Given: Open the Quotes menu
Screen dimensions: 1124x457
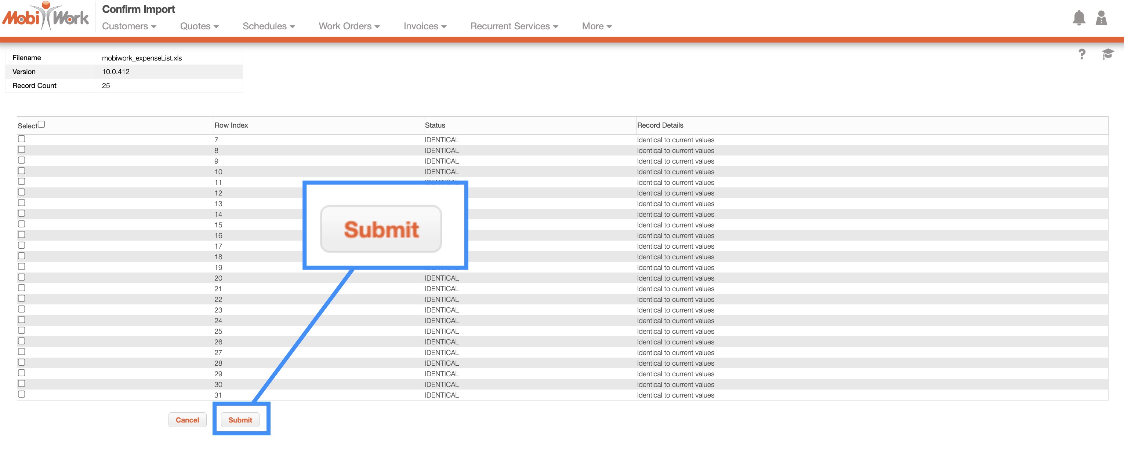Looking at the screenshot, I should pos(199,26).
